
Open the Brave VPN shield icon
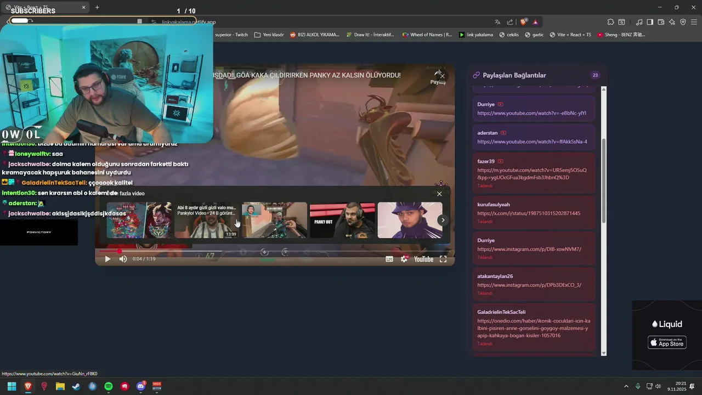(x=683, y=22)
